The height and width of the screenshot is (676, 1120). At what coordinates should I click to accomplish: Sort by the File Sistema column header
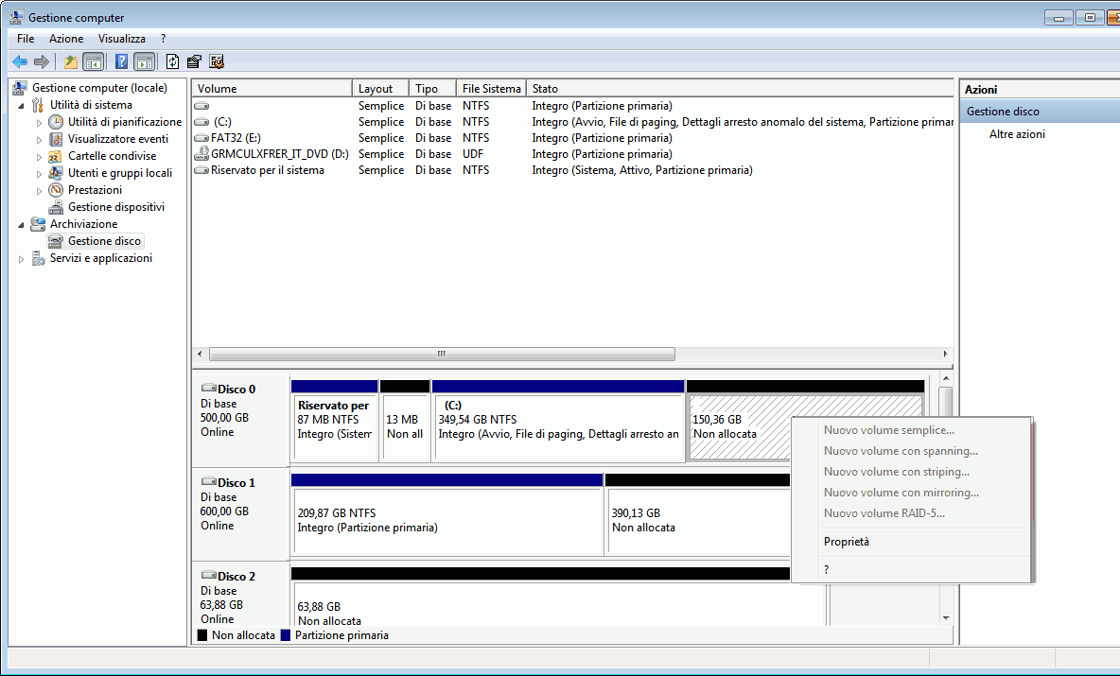coord(492,89)
